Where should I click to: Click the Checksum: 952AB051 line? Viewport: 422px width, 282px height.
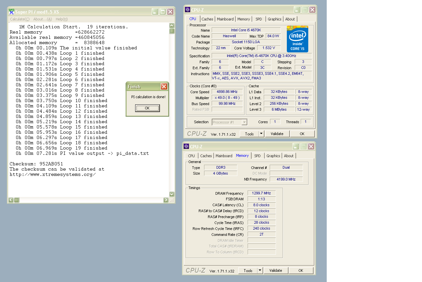[36, 164]
